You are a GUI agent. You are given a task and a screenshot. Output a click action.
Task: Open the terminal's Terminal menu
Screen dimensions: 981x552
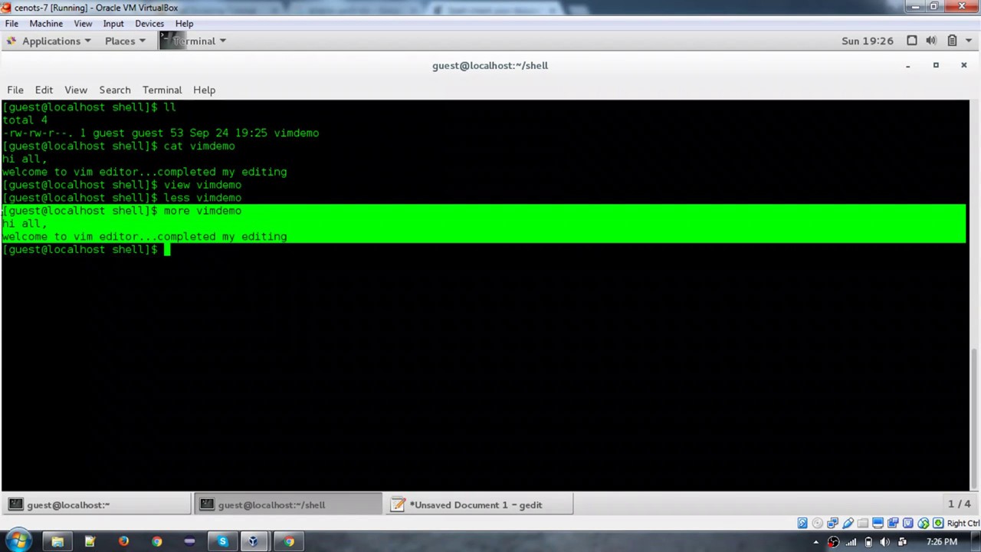pos(162,90)
